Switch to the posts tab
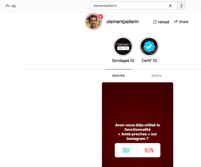This screenshot has height=167, width=201. [x=156, y=75]
